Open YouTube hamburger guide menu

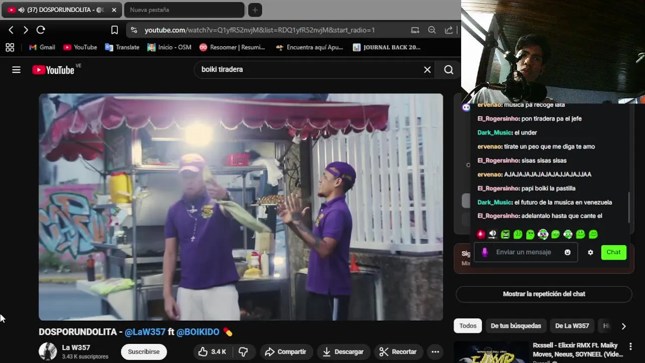point(16,70)
